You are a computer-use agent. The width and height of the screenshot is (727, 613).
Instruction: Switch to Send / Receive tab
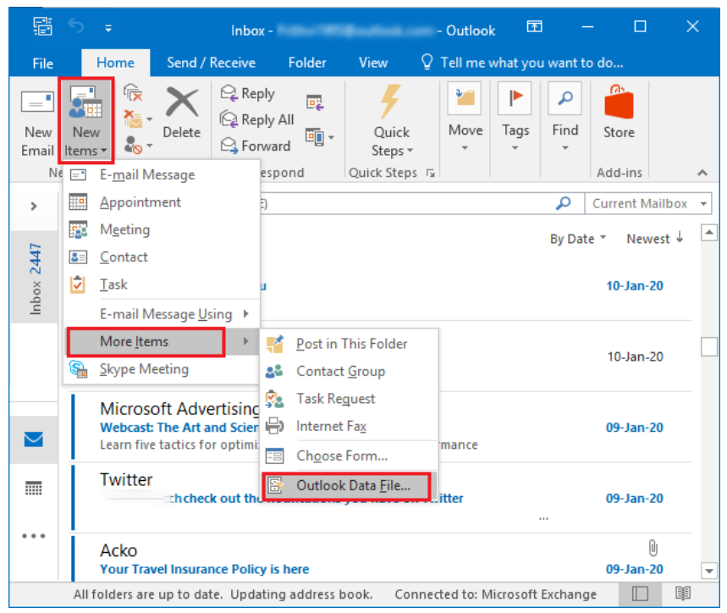pyautogui.click(x=211, y=63)
